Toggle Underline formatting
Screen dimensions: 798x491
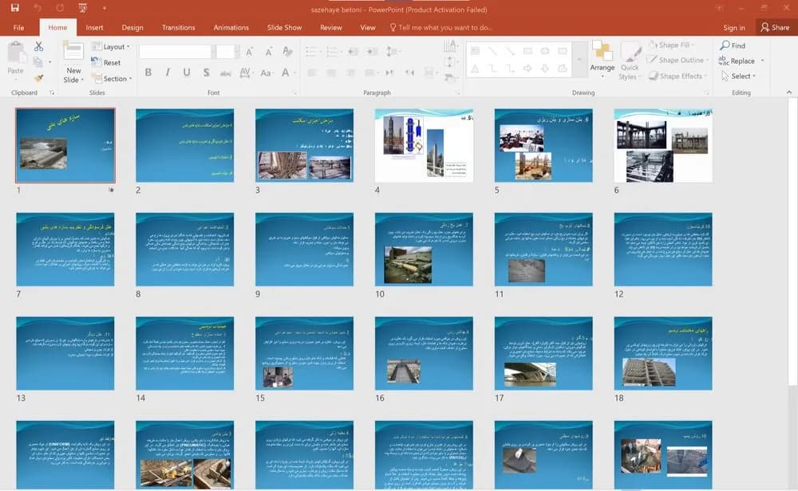(x=187, y=73)
